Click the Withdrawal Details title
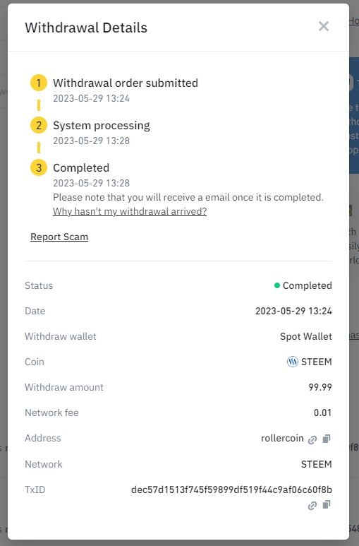This screenshot has height=546, width=359. click(x=86, y=28)
